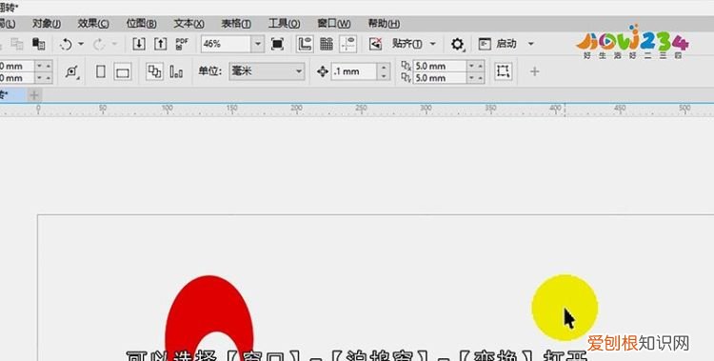The width and height of the screenshot is (714, 361).
Task: Apply page layout to all pages
Action: 155,71
